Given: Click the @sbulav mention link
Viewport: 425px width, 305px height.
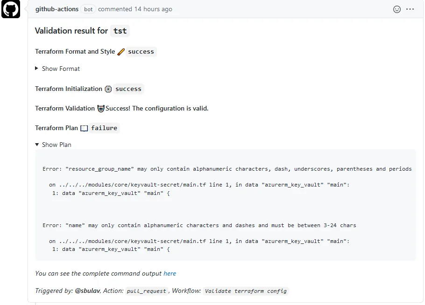Looking at the screenshot, I should pyautogui.click(x=86, y=291).
